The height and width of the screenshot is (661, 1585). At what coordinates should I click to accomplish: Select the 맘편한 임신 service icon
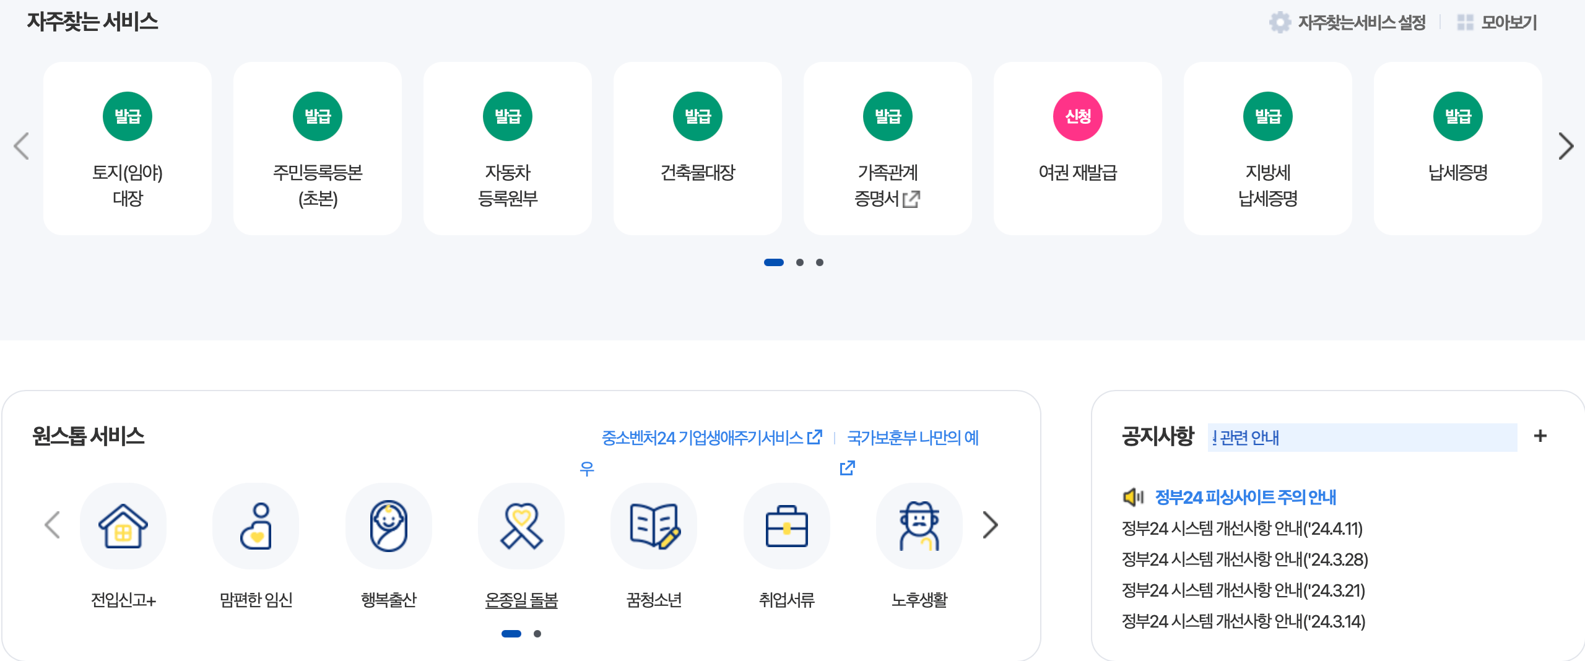coord(256,526)
